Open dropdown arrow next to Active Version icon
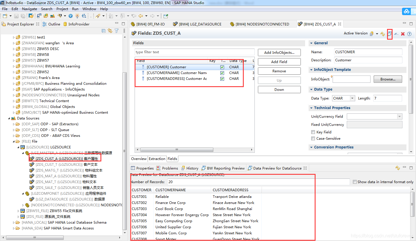The height and width of the screenshot is (241, 416). point(377,34)
